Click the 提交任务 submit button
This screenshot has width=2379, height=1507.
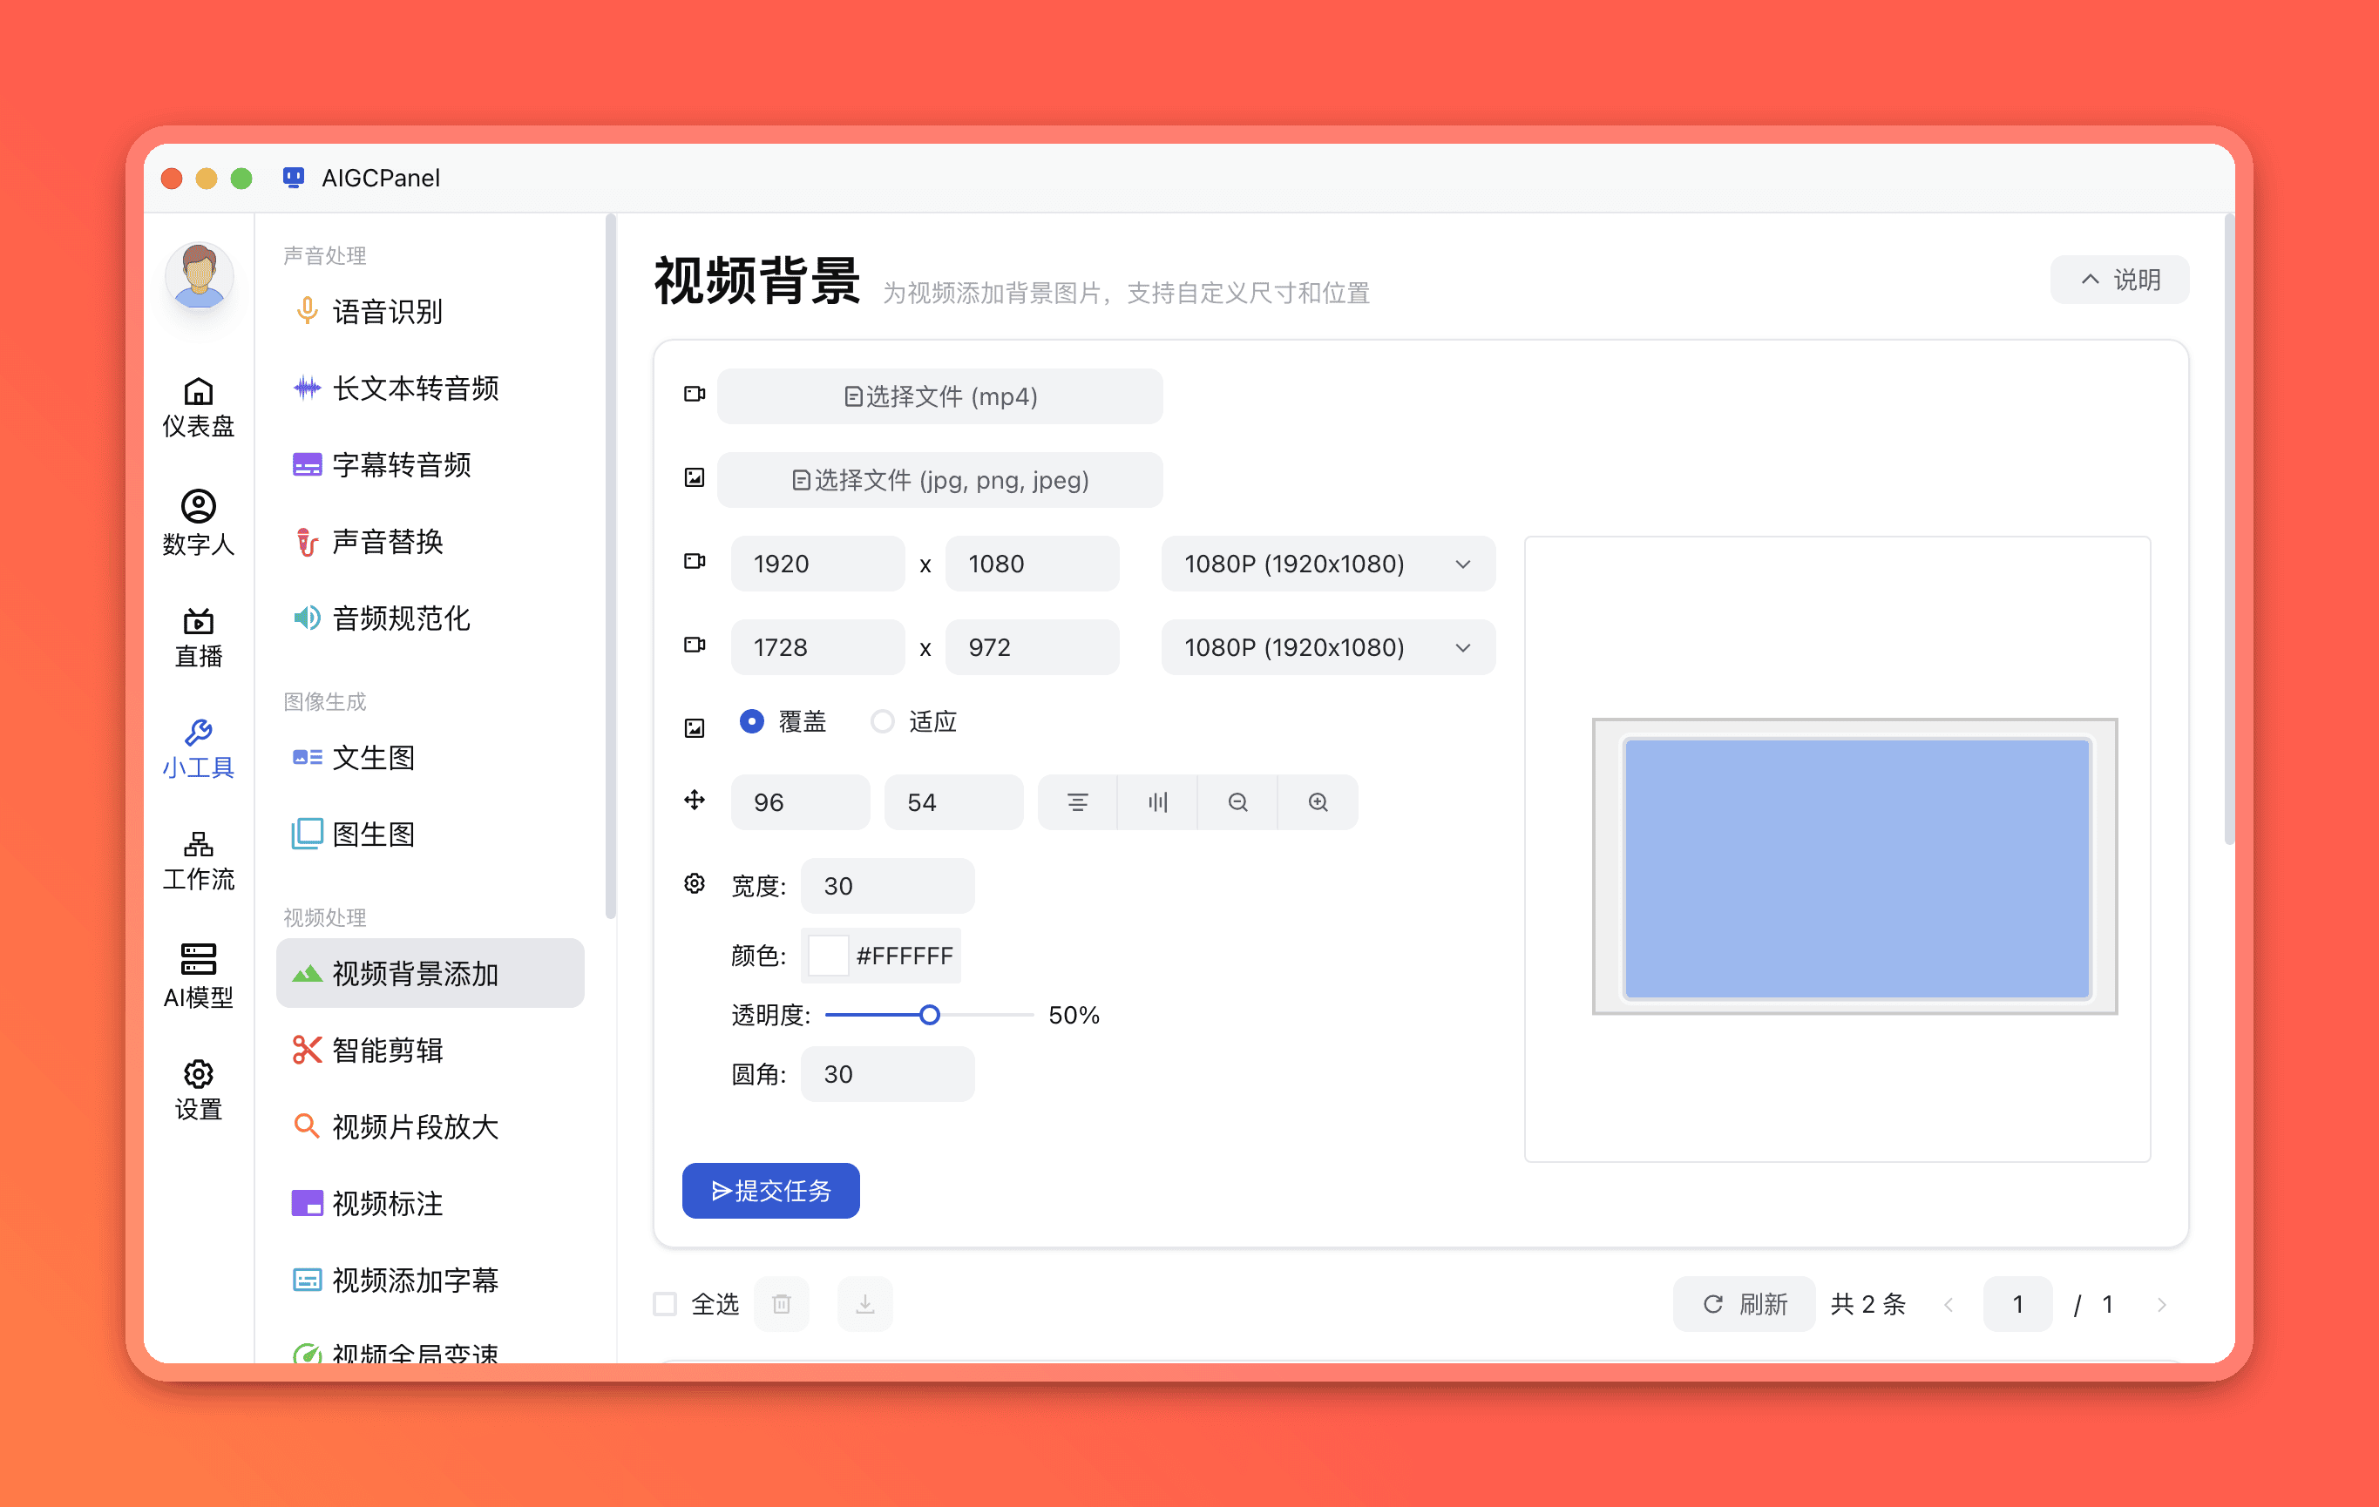point(770,1191)
